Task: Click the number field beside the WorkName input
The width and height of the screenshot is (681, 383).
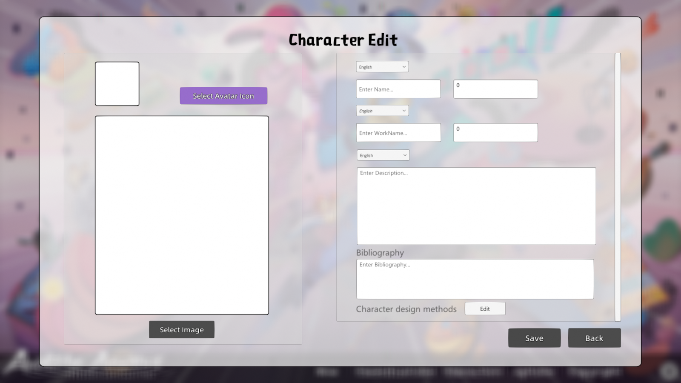Action: (x=495, y=133)
